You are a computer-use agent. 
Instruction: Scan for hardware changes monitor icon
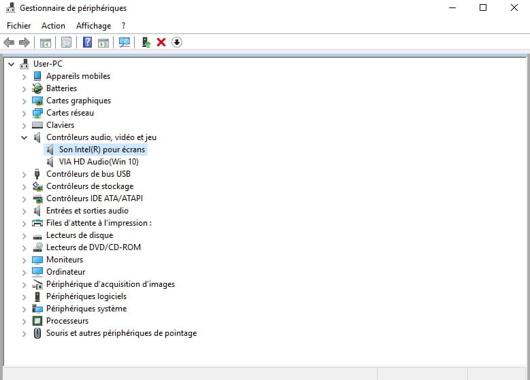tap(125, 42)
